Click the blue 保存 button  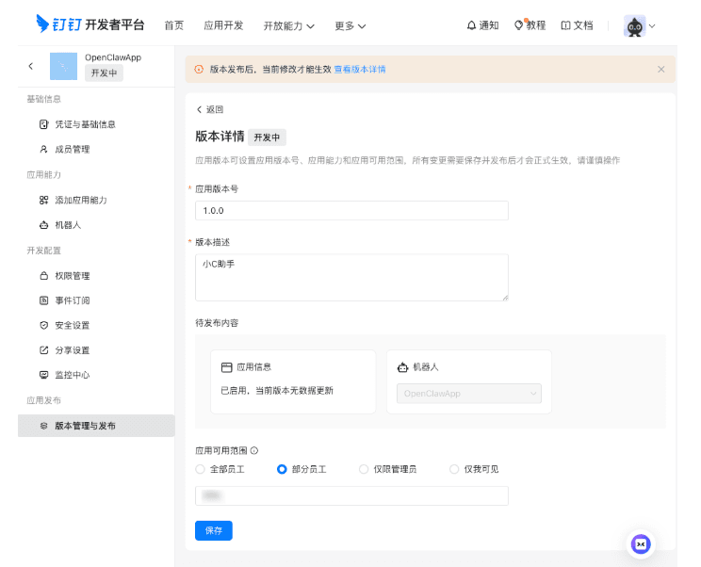(213, 530)
